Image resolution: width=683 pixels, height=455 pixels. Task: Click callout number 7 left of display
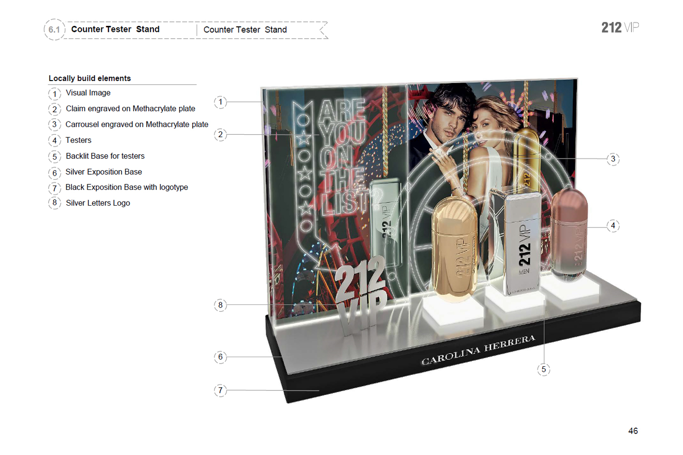220,390
